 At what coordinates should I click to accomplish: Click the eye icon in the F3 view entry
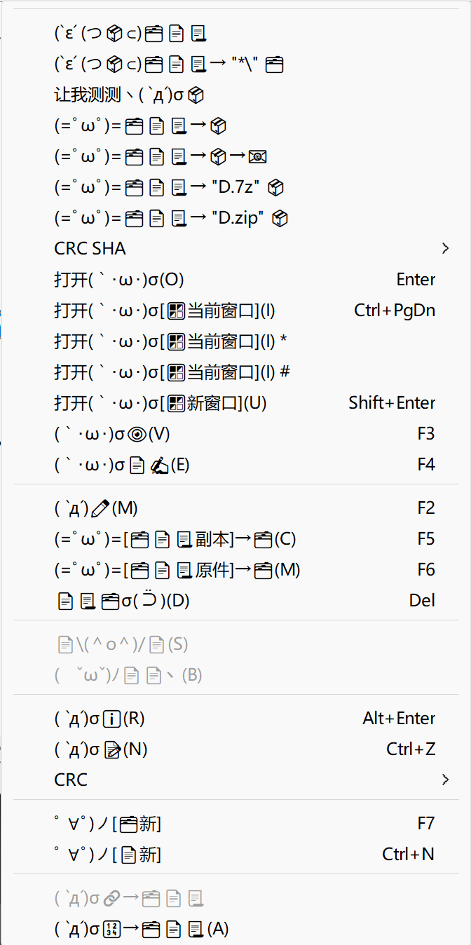coord(137,434)
